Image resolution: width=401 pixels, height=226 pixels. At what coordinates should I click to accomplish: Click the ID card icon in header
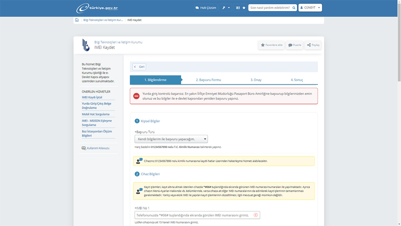pyautogui.click(x=238, y=8)
